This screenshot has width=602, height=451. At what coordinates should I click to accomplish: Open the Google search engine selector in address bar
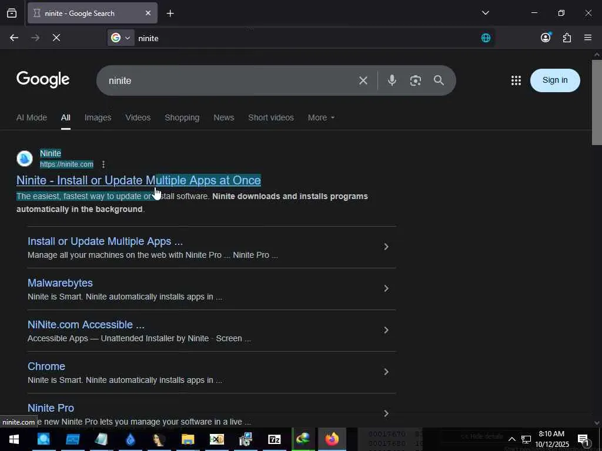121,38
